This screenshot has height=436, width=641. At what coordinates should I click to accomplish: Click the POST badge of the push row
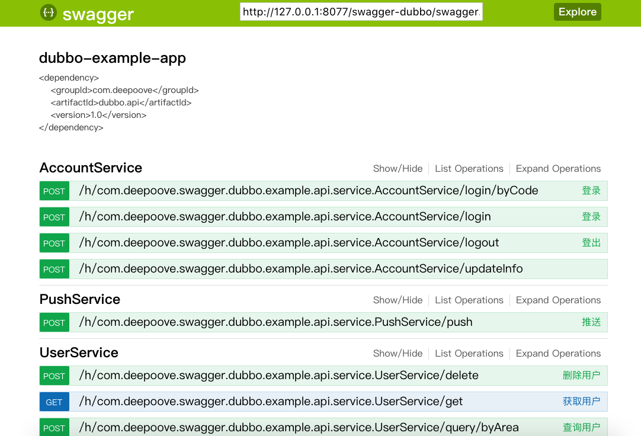pyautogui.click(x=55, y=322)
